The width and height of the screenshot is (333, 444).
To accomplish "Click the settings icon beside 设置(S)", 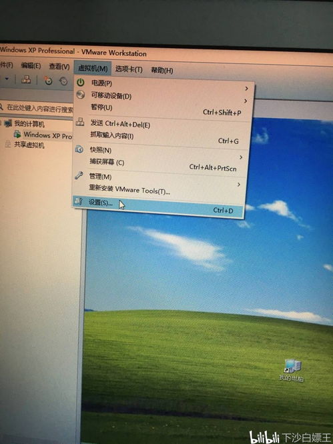I will coord(78,201).
